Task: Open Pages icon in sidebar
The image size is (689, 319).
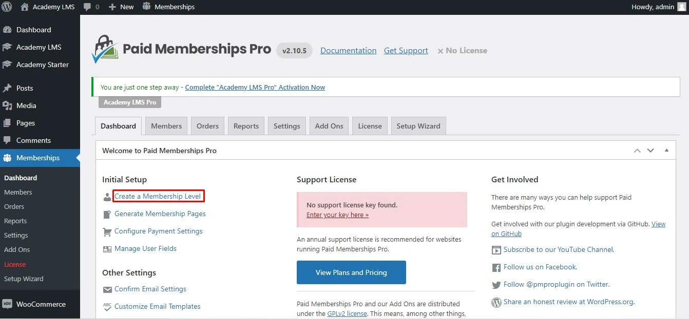Action: tap(7, 123)
